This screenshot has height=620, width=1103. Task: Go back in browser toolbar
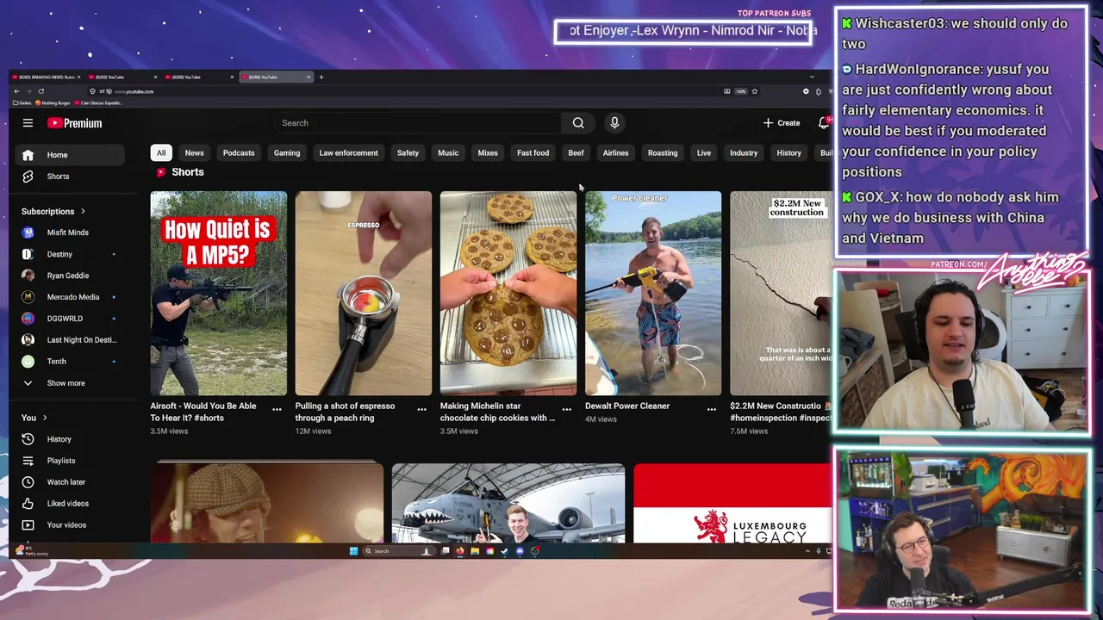[x=16, y=91]
